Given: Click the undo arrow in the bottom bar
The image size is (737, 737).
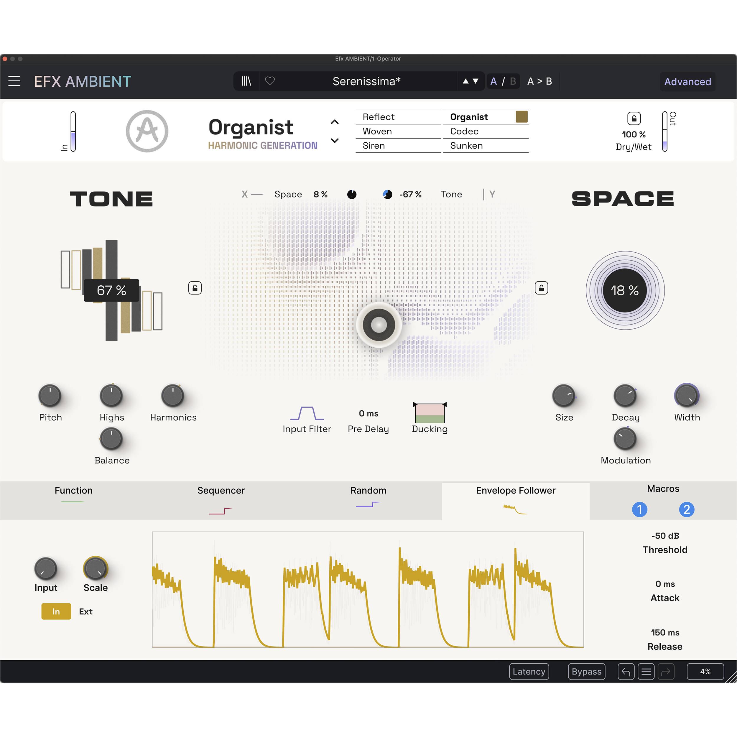Looking at the screenshot, I should click(626, 671).
